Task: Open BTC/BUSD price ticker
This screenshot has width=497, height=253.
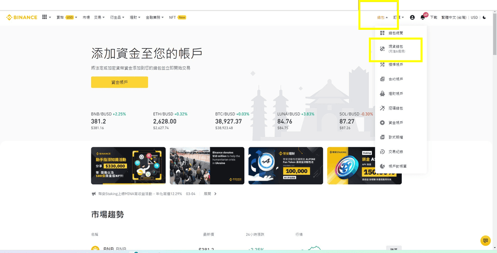Action: click(x=233, y=122)
